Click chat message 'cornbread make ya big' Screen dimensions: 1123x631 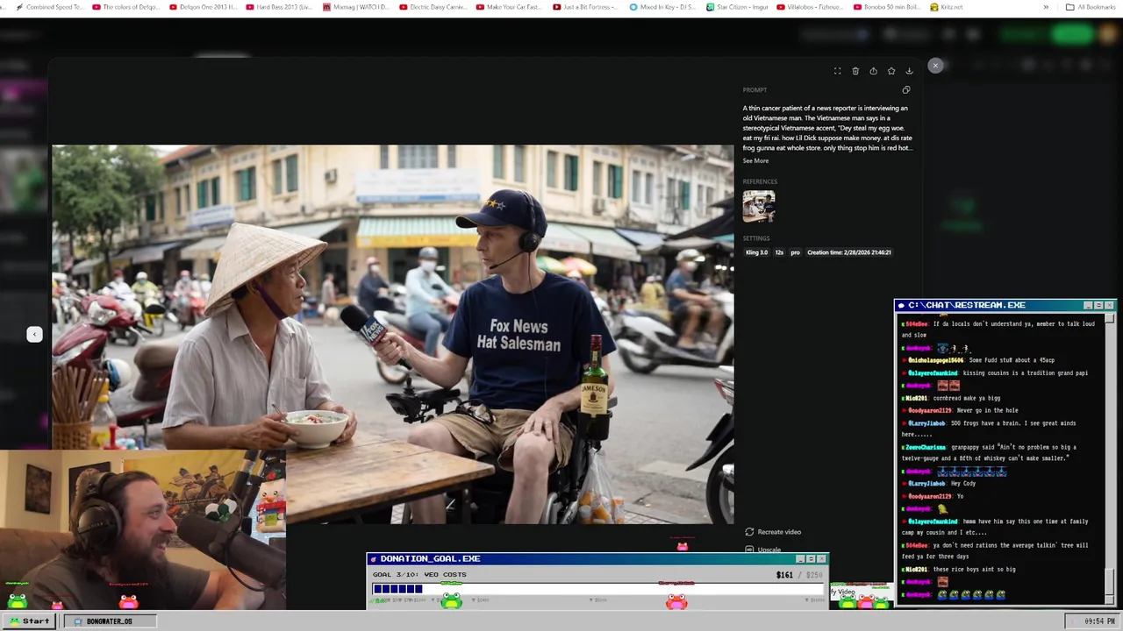(966, 398)
